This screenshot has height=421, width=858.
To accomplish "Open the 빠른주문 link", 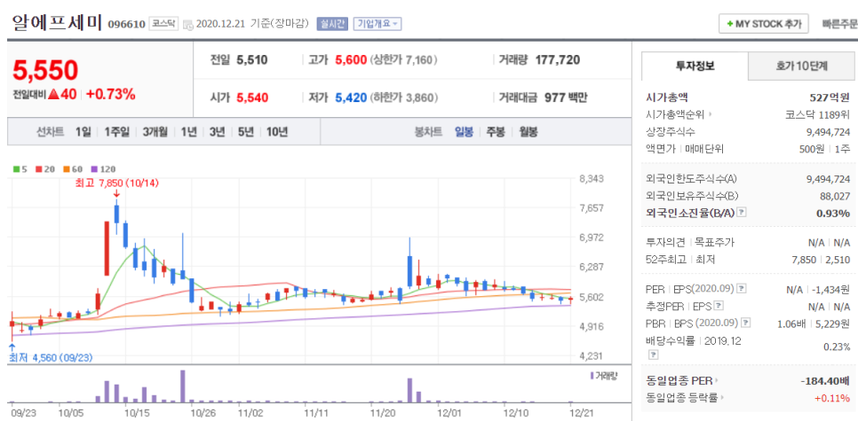I will pyautogui.click(x=840, y=24).
